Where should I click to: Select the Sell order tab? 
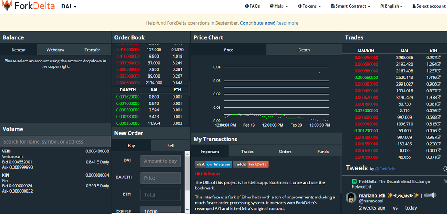[x=170, y=145]
